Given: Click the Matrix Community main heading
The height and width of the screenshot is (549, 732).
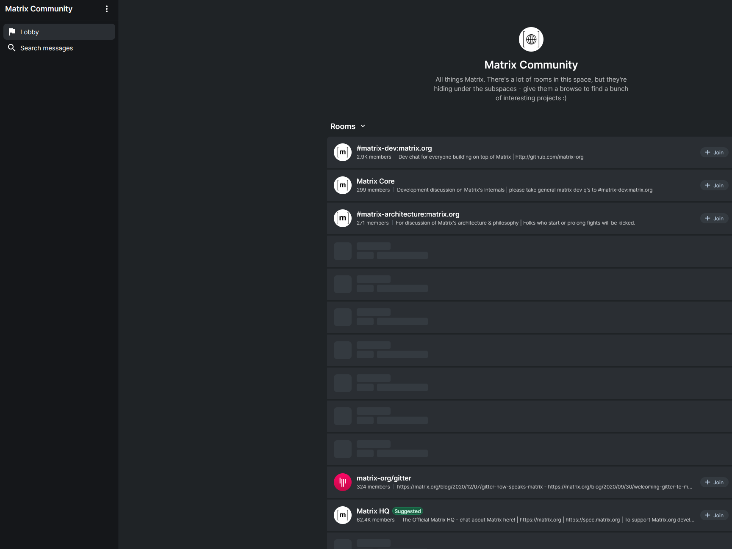Looking at the screenshot, I should 531,65.
